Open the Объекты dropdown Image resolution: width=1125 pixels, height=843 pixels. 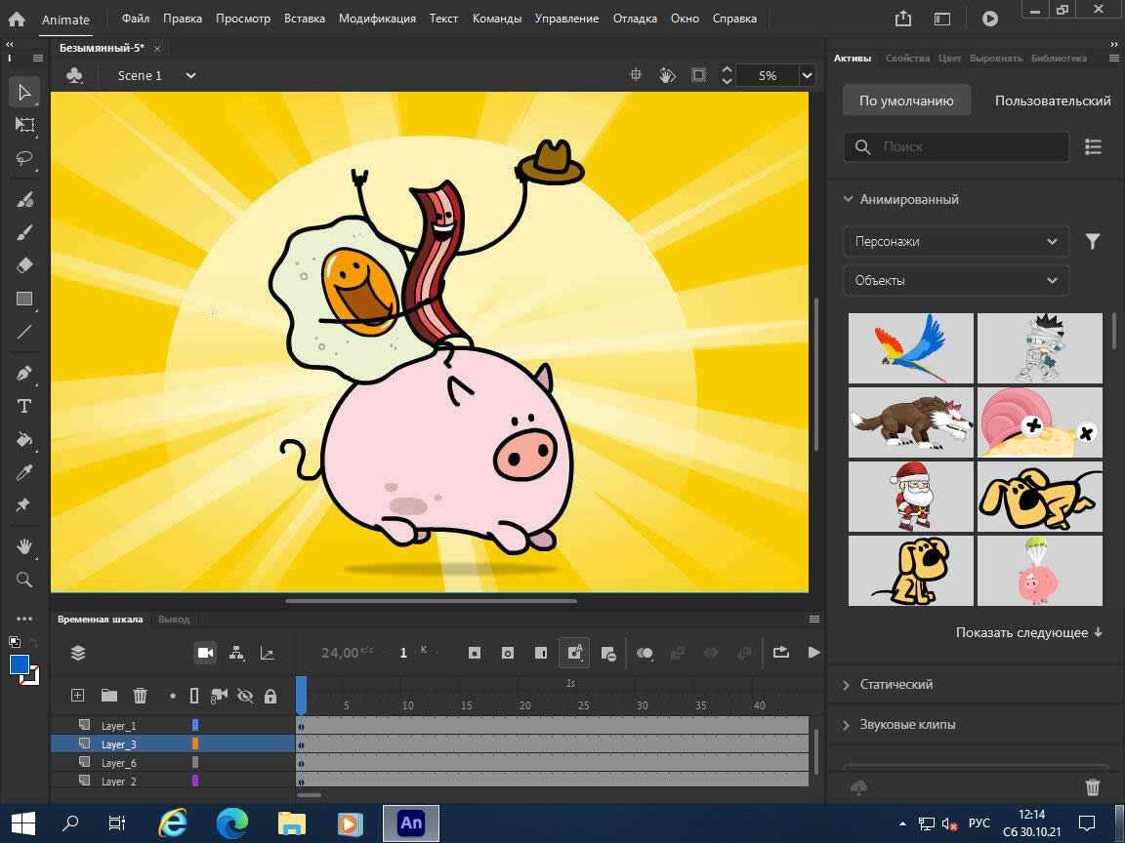point(955,280)
